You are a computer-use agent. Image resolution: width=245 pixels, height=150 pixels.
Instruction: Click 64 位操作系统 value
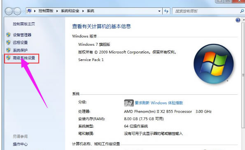(136, 126)
